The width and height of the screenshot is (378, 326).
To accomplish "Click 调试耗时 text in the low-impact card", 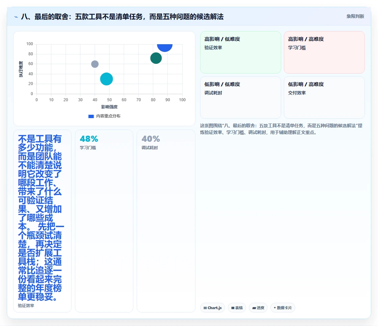I will [213, 93].
